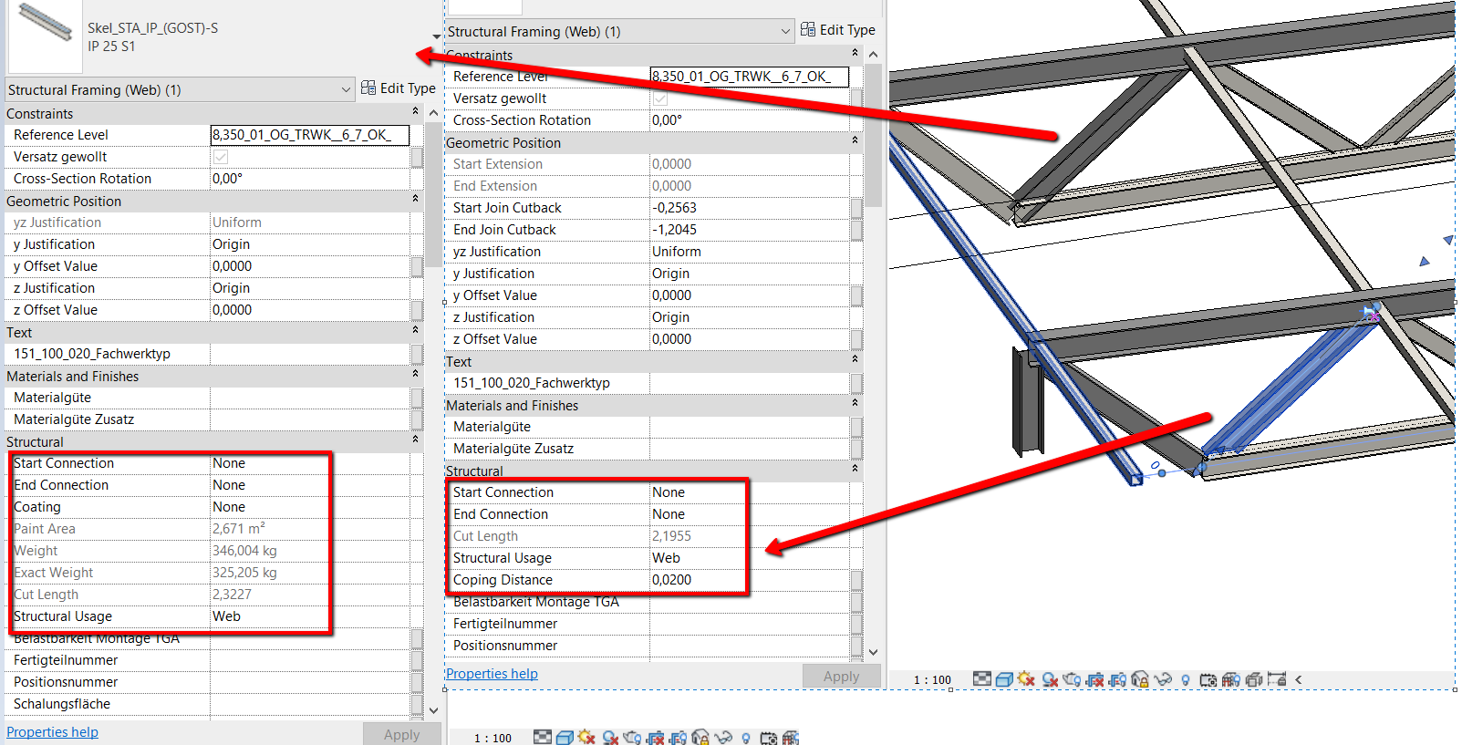Image resolution: width=1462 pixels, height=745 pixels.
Task: Click scroll-up arrow of right panel scrollbar
Action: [873, 54]
